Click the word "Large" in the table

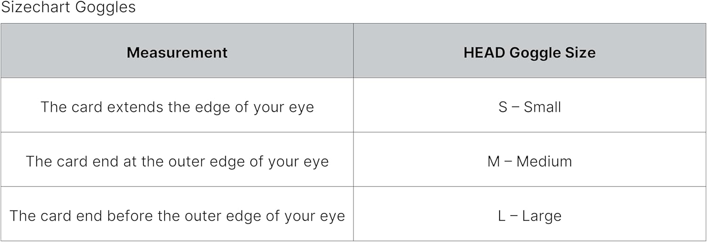543,216
